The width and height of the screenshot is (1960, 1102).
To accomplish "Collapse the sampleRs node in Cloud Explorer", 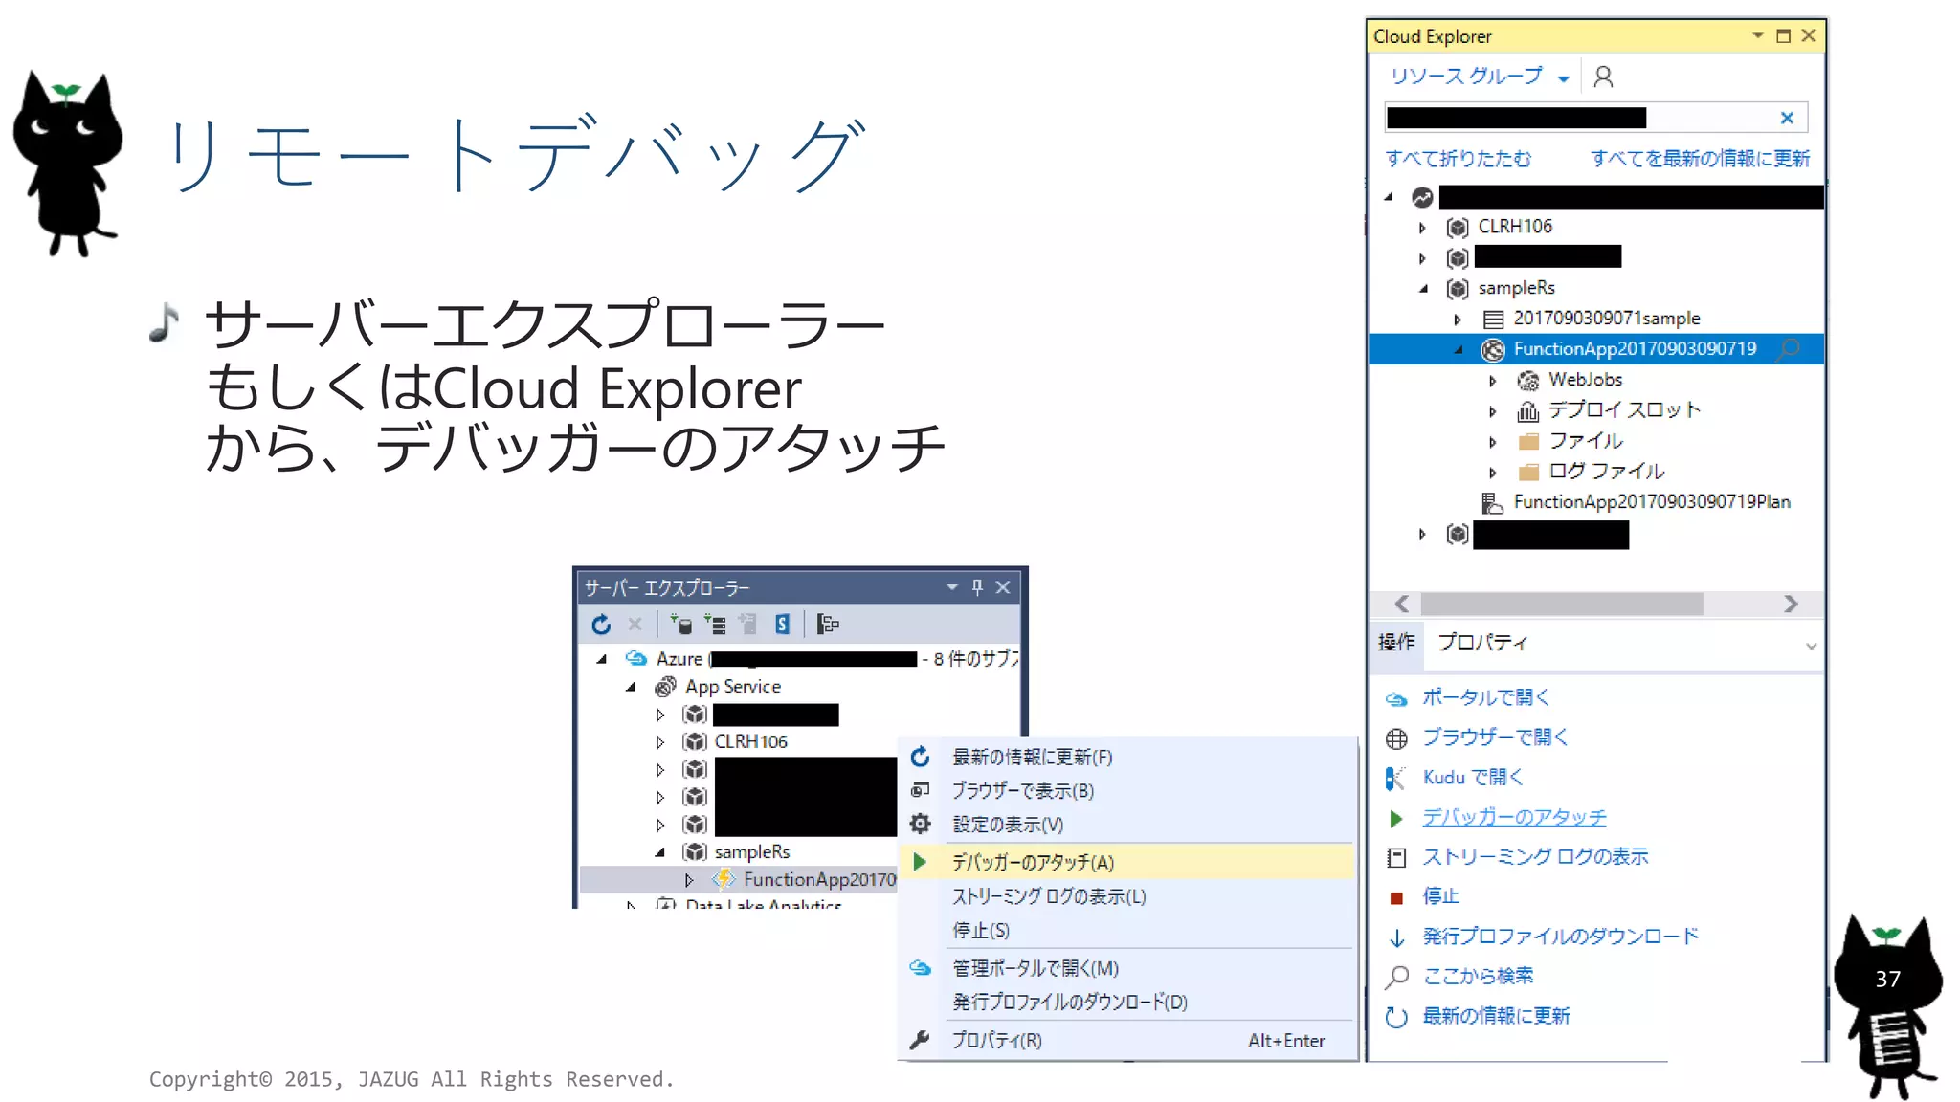I will (1423, 288).
